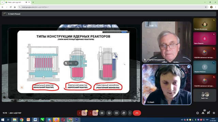Image resolution: width=218 pixels, height=122 pixels.
Task: Open the activities icon on the right
Action: [214, 113]
